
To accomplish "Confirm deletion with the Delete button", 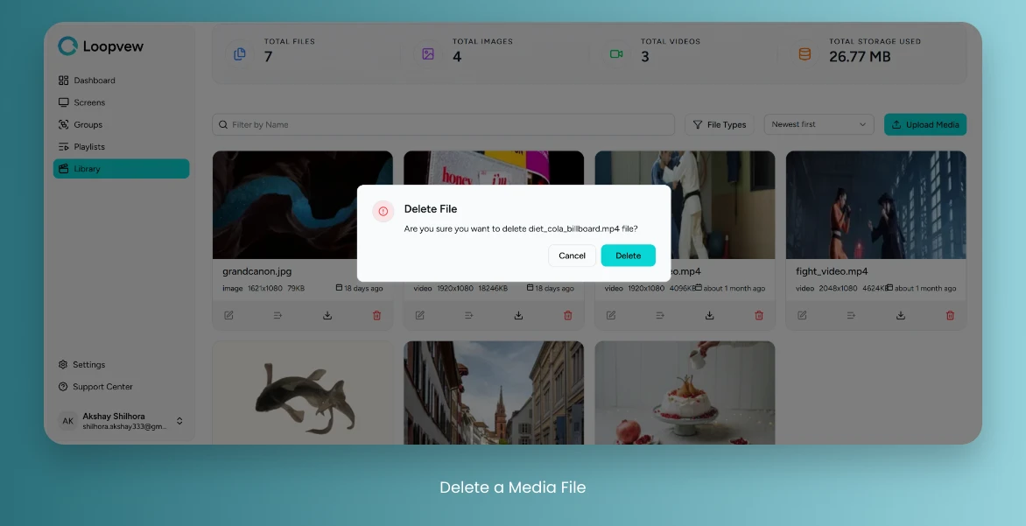I will pyautogui.click(x=629, y=256).
